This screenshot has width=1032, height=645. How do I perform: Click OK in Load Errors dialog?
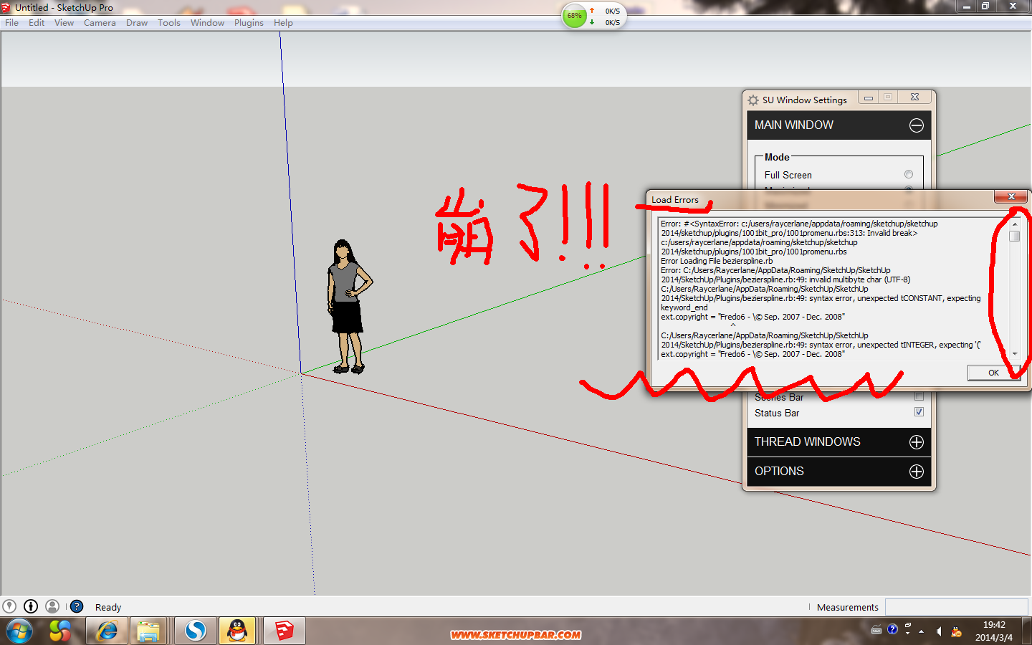[993, 373]
